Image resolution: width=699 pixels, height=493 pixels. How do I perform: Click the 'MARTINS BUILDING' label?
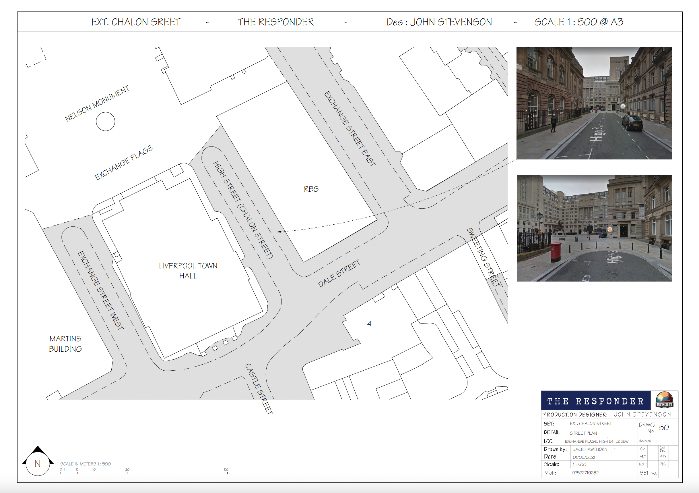[65, 344]
